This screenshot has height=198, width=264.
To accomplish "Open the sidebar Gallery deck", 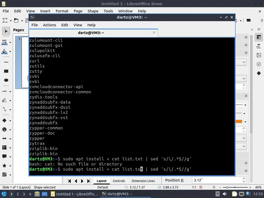I will [259, 55].
